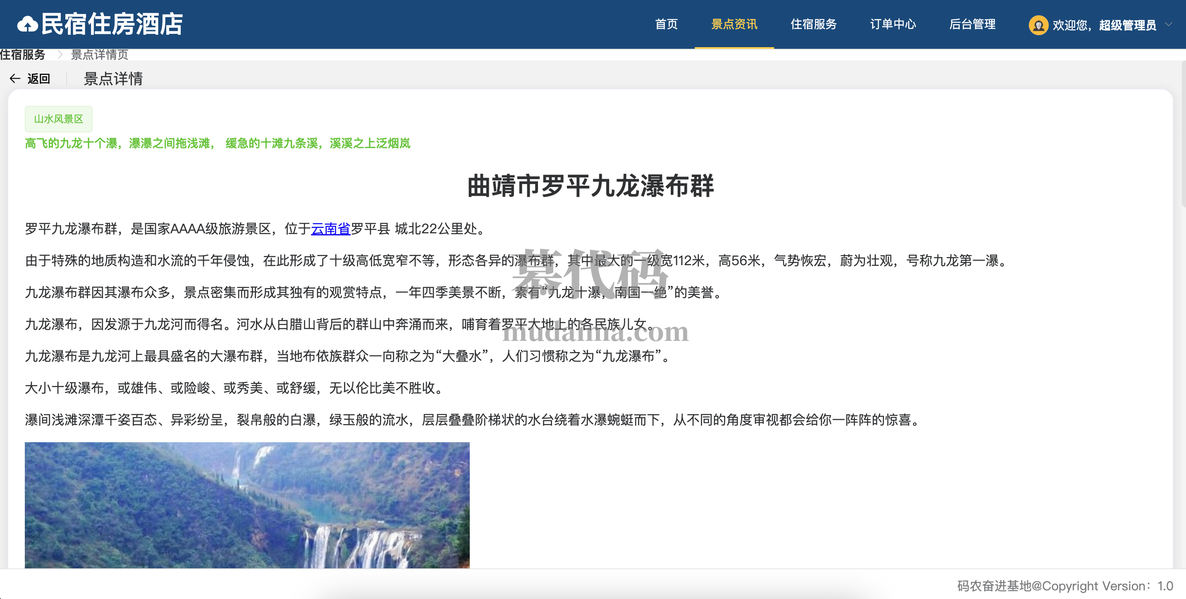The width and height of the screenshot is (1186, 599).
Task: Follow the 云南省 hyperlink
Action: click(x=330, y=229)
